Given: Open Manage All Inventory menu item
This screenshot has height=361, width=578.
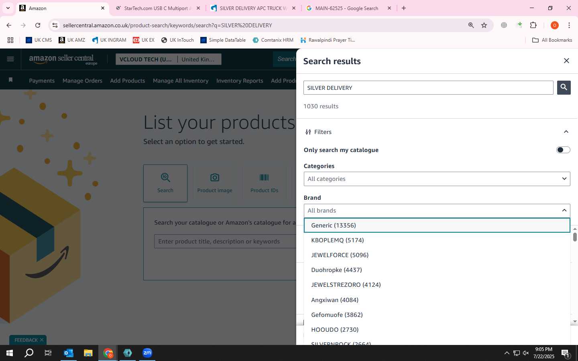Looking at the screenshot, I should 181,81.
